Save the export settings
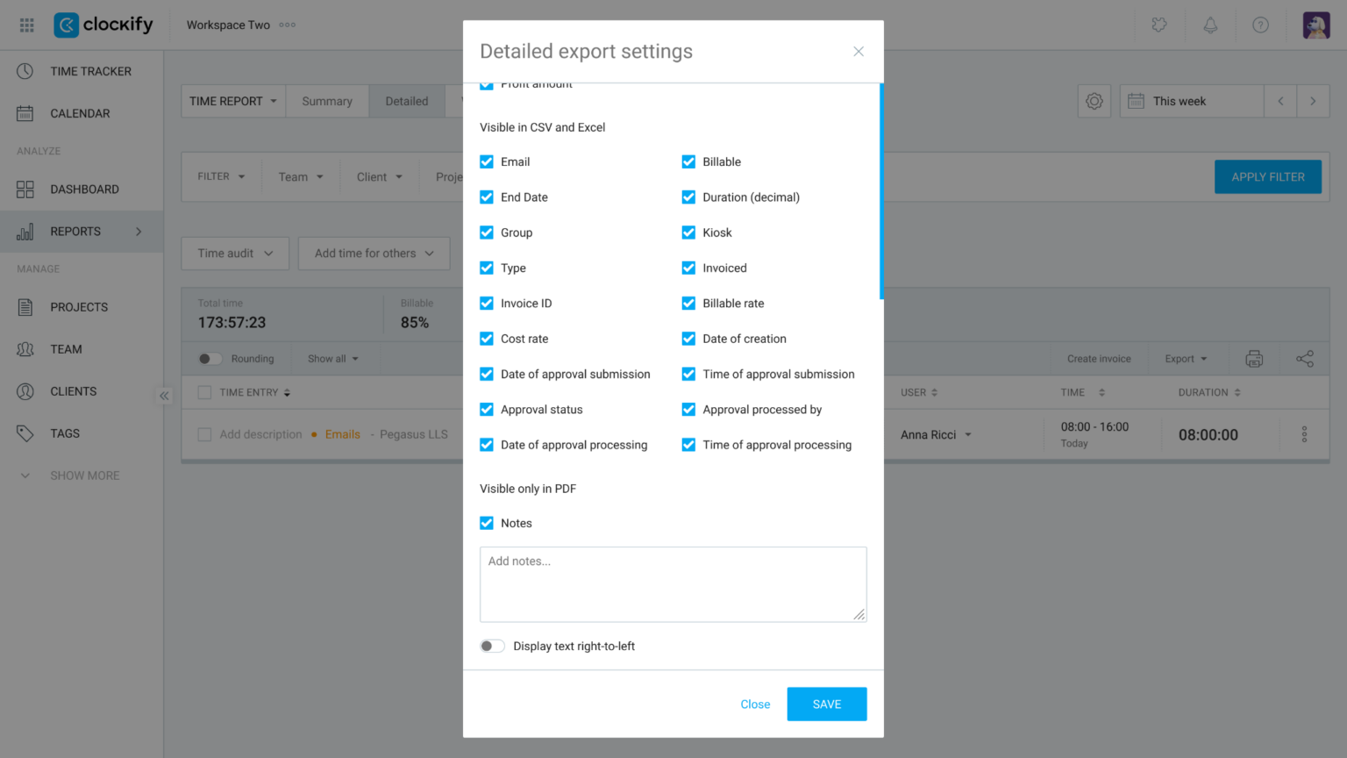The image size is (1347, 758). click(827, 704)
